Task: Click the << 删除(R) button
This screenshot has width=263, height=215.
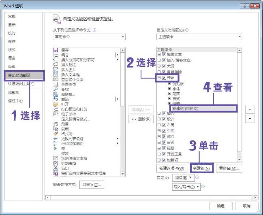Action: (x=141, y=119)
